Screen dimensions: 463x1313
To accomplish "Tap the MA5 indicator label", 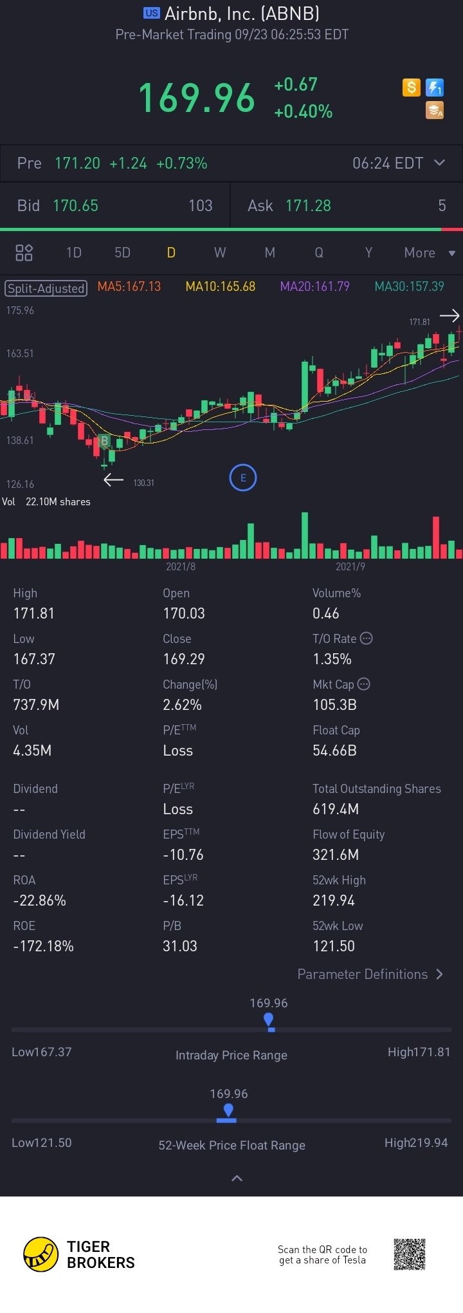I will click(129, 286).
